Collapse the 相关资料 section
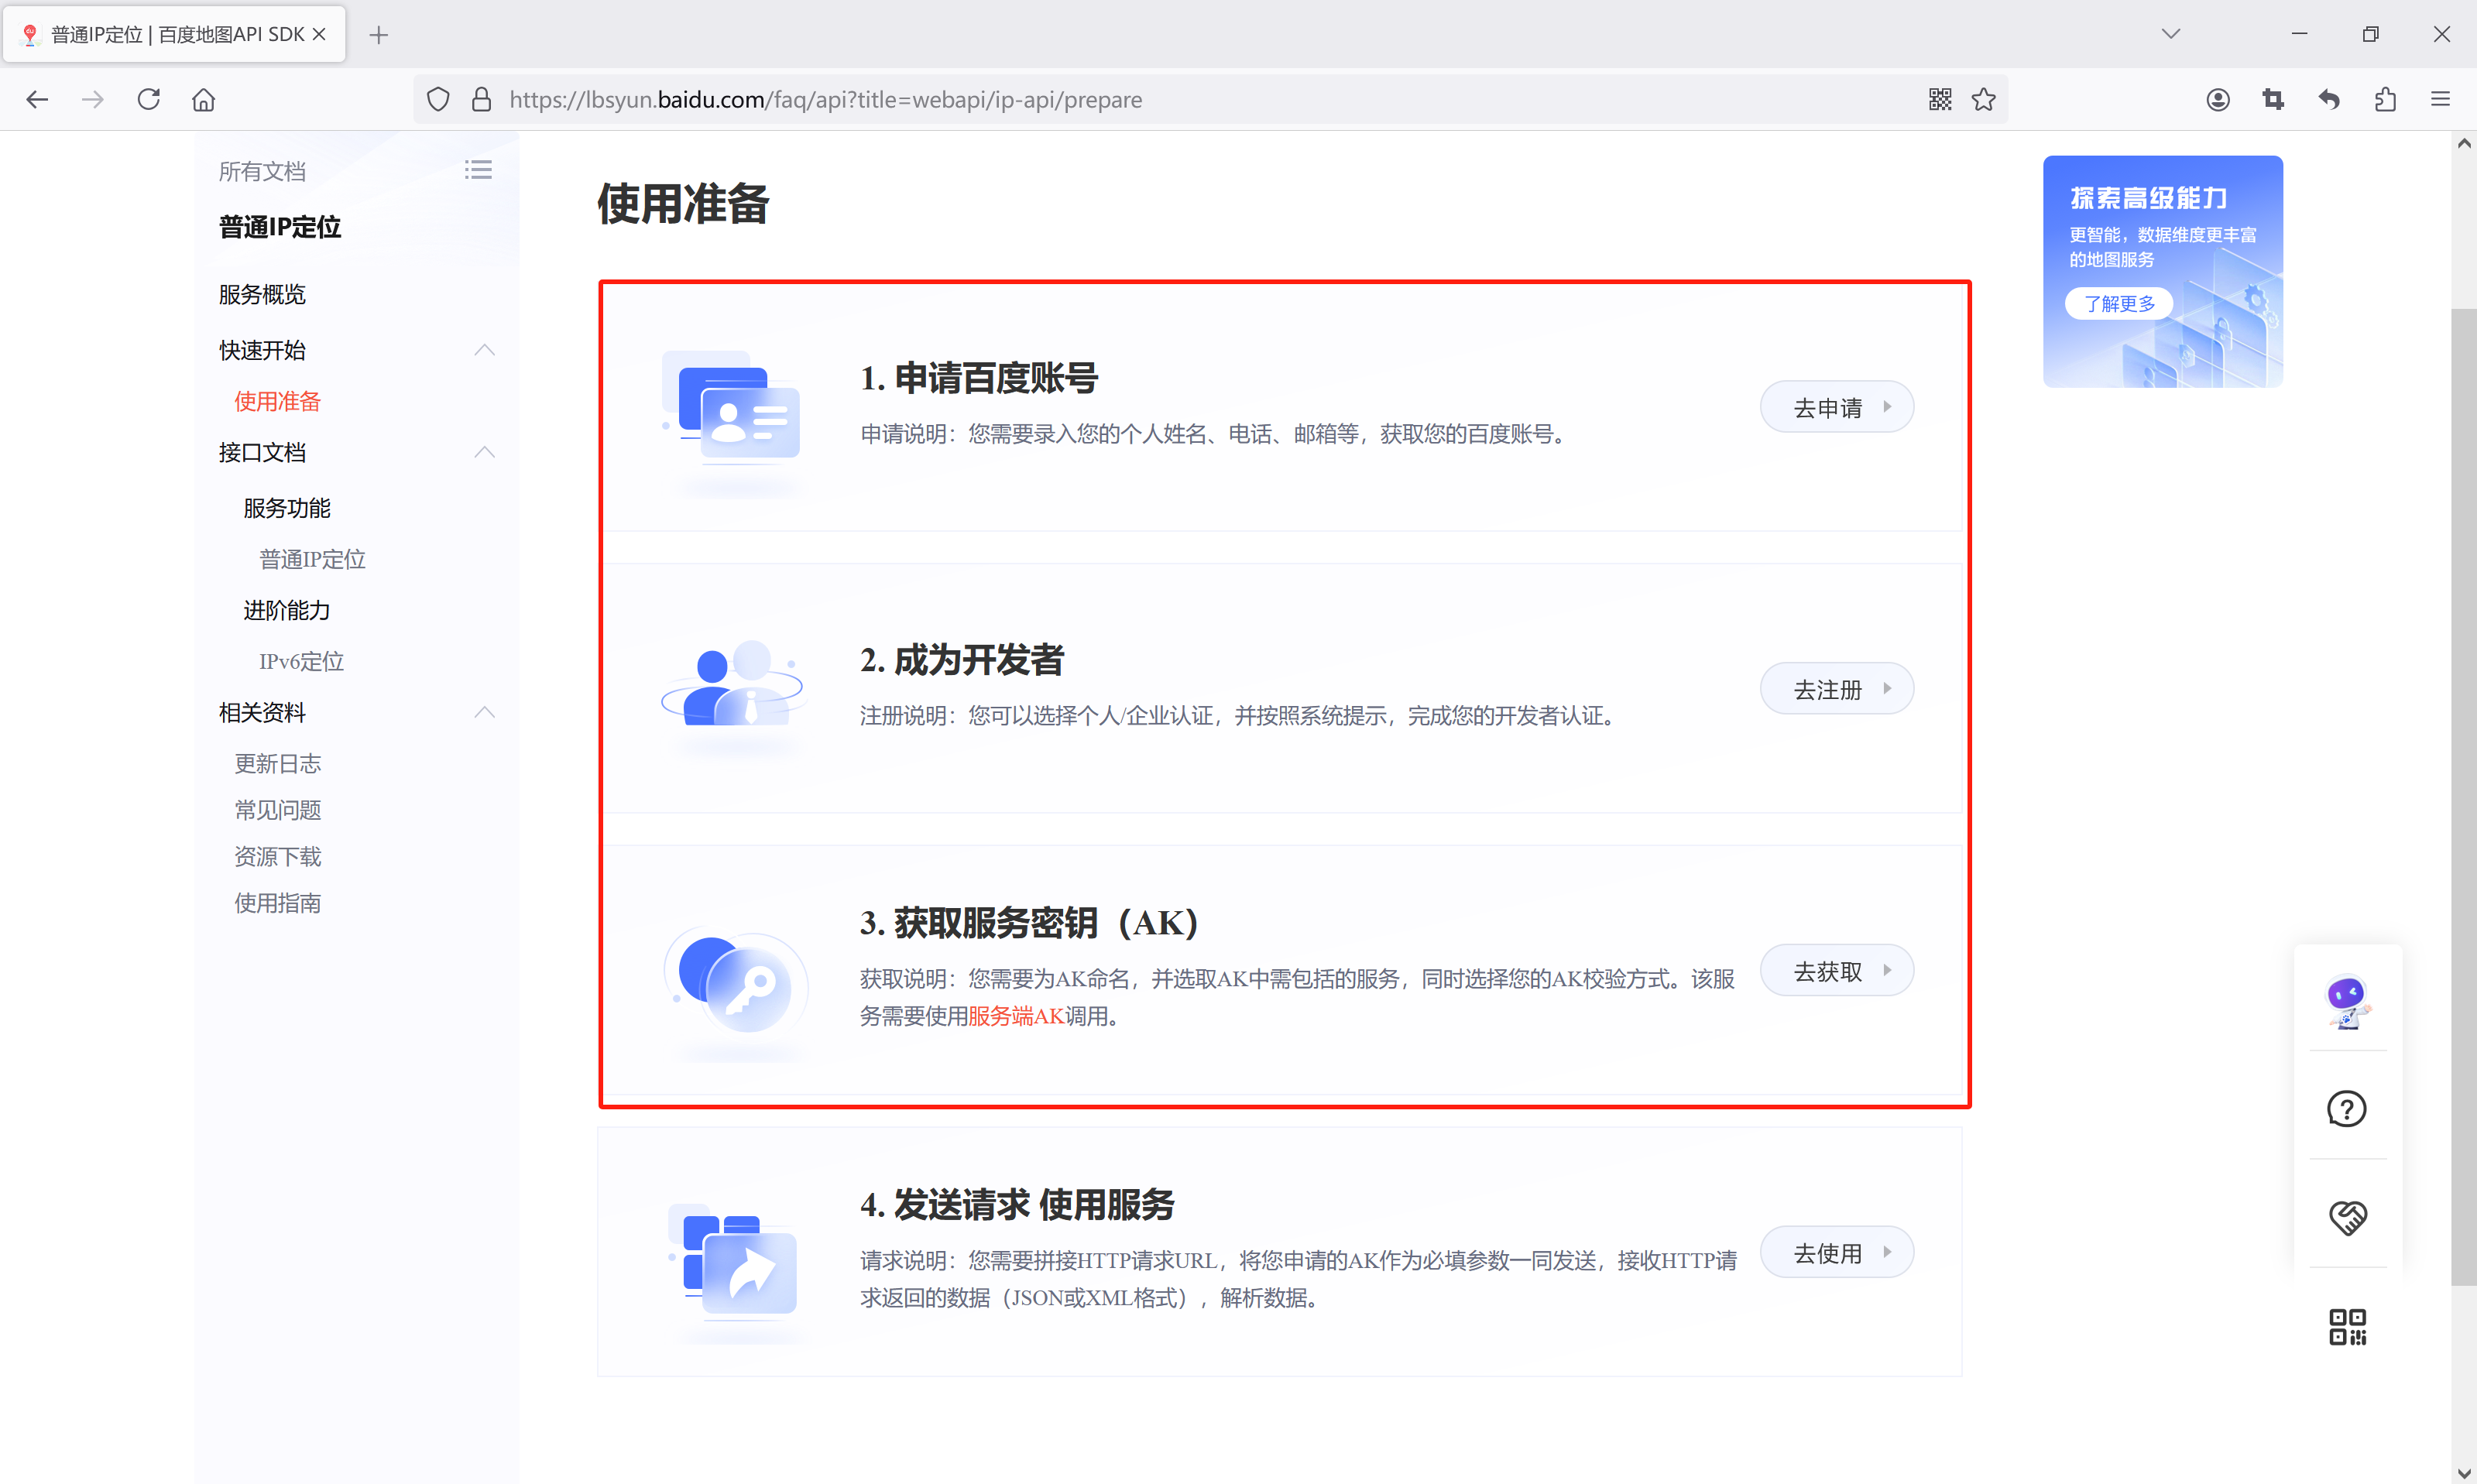This screenshot has width=2477, height=1484. 484,712
